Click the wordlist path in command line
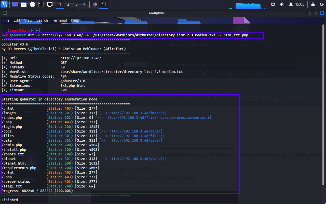Screen dimensions: 326x204 (154, 35)
